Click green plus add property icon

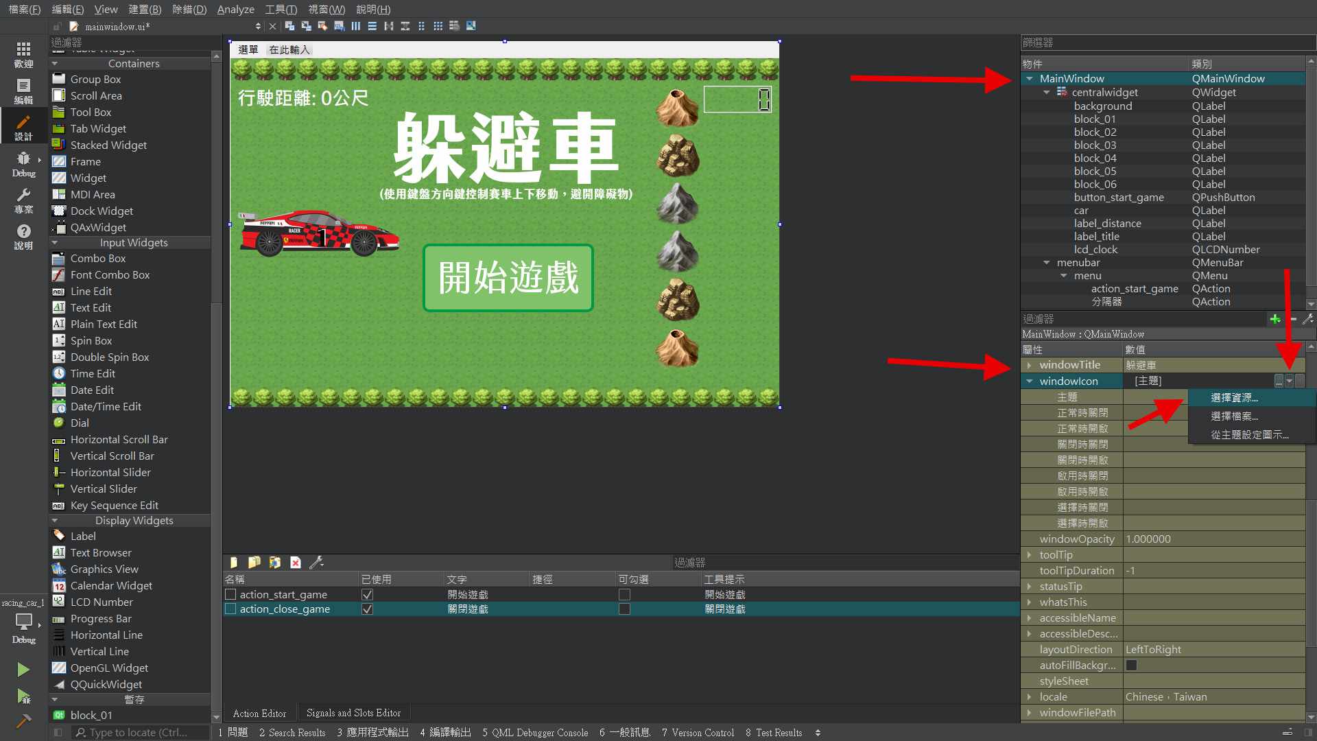(1274, 319)
